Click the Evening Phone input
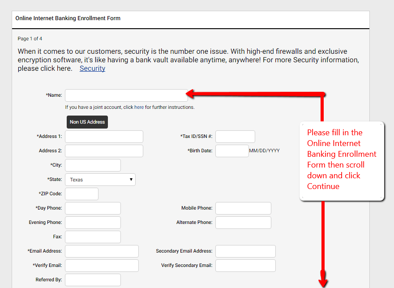This screenshot has height=288, width=394. pyautogui.click(x=92, y=222)
